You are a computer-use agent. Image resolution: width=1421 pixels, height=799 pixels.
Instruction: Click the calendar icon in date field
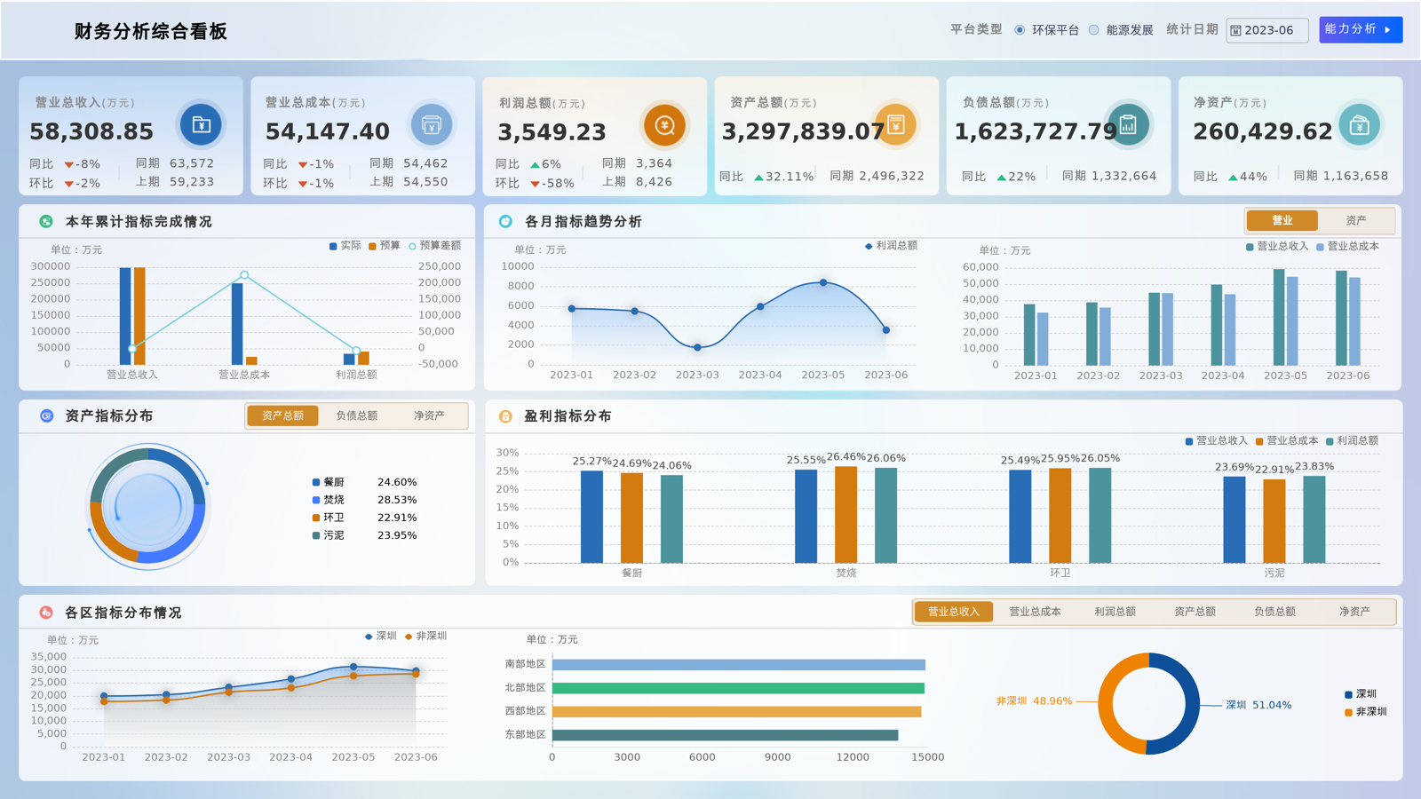(1236, 30)
